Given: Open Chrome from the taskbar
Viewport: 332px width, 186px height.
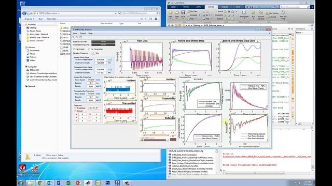Looking at the screenshot, I should pos(40,183).
